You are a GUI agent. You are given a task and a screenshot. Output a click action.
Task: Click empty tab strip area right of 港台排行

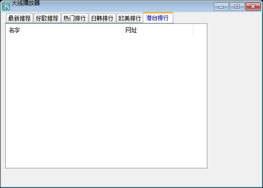(x=217, y=18)
